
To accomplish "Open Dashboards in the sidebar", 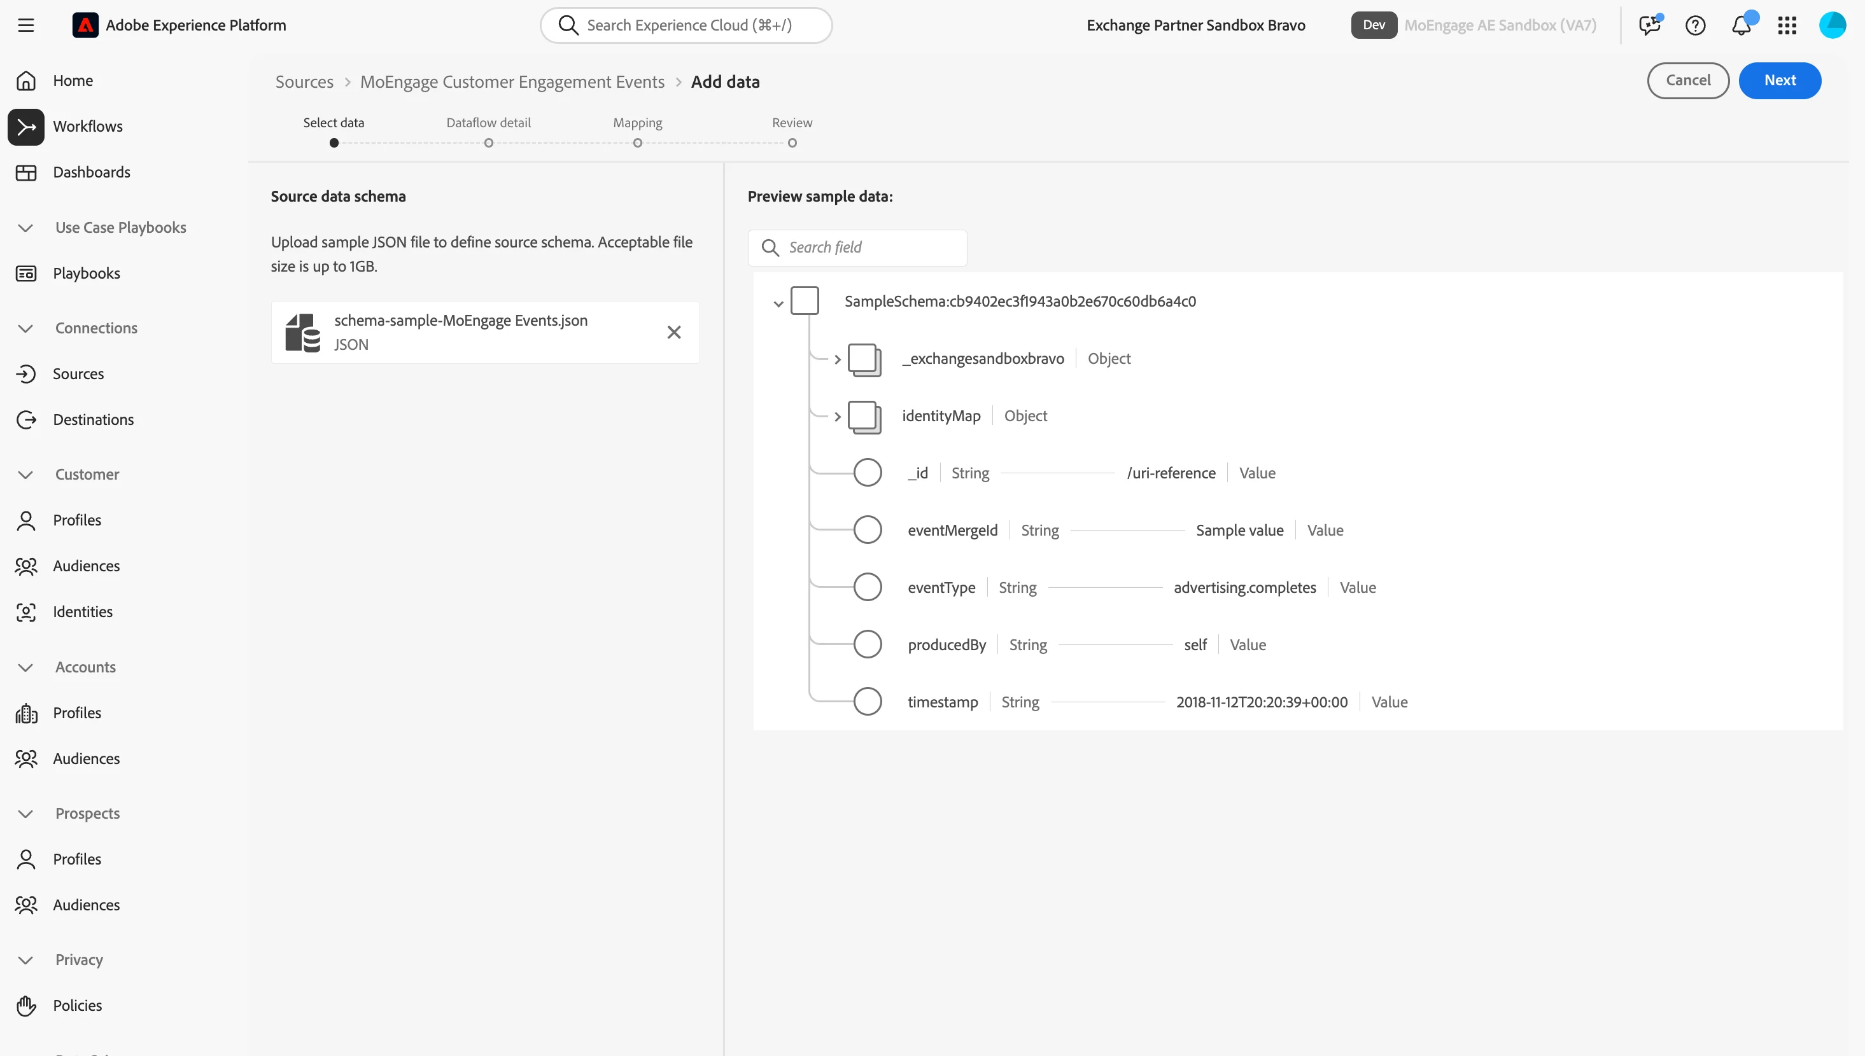I will tap(92, 172).
